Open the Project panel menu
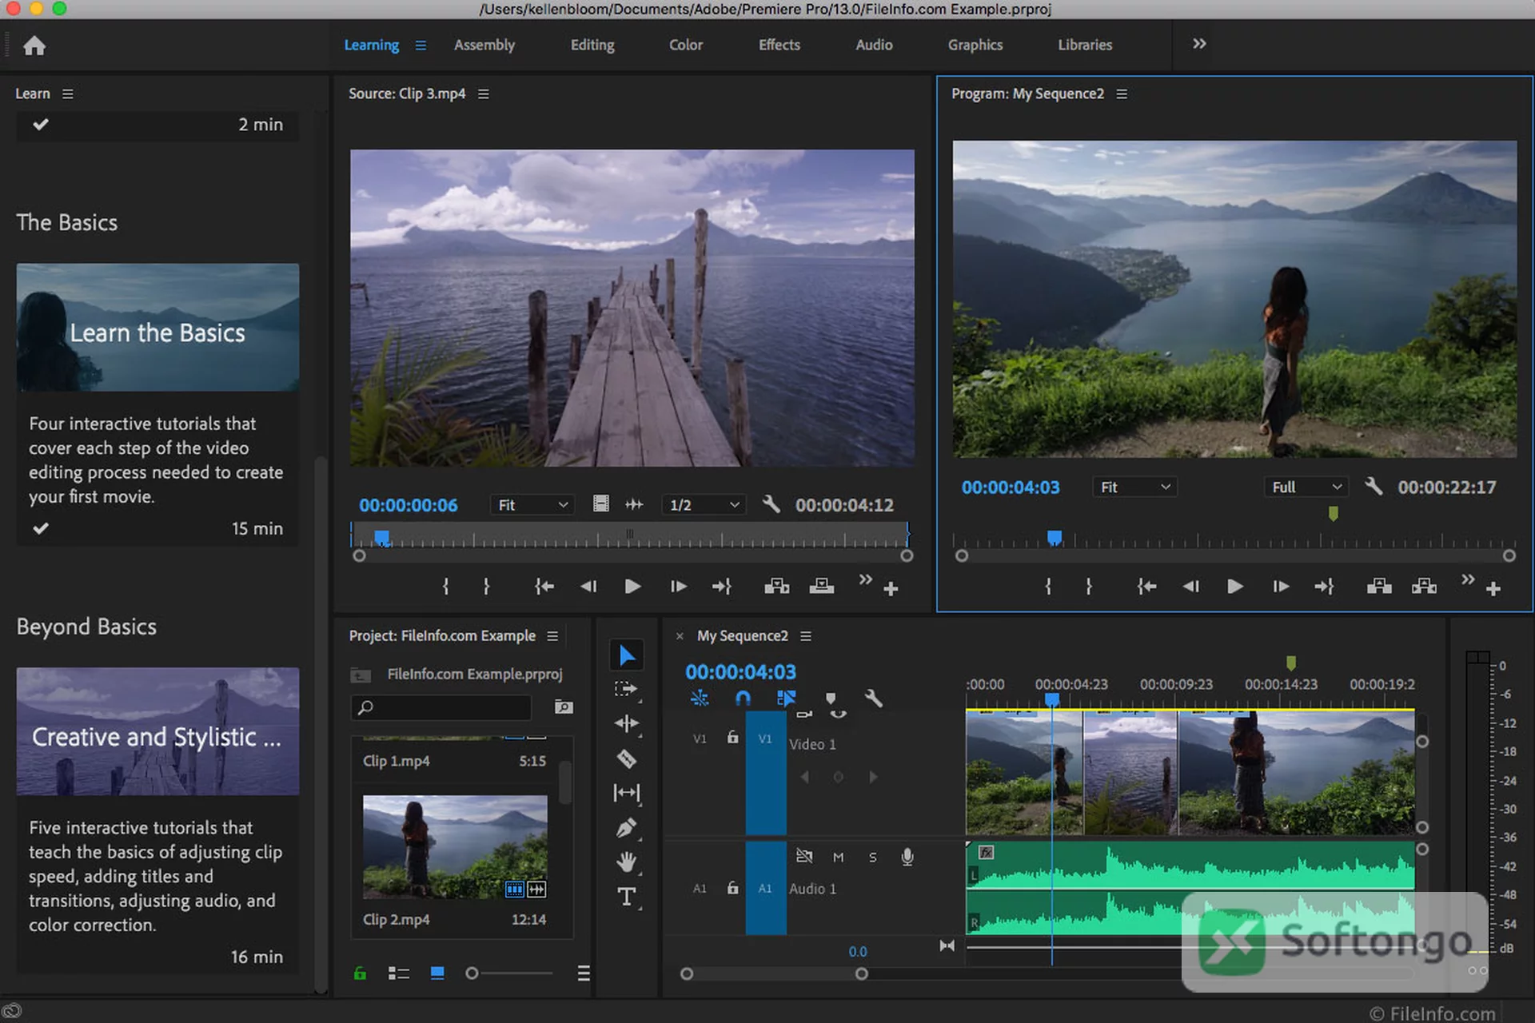Image resolution: width=1535 pixels, height=1023 pixels. click(552, 636)
